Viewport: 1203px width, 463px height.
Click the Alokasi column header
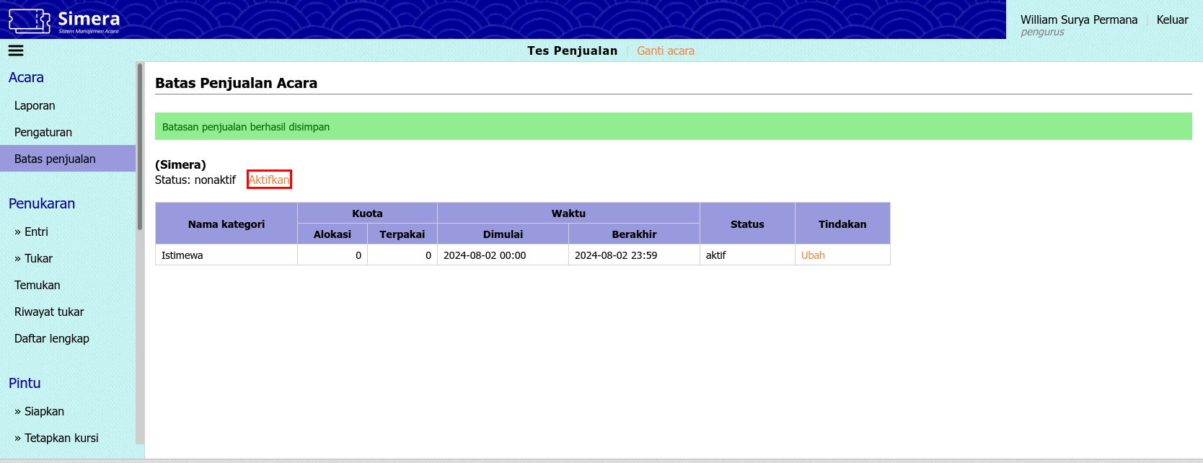tap(332, 234)
